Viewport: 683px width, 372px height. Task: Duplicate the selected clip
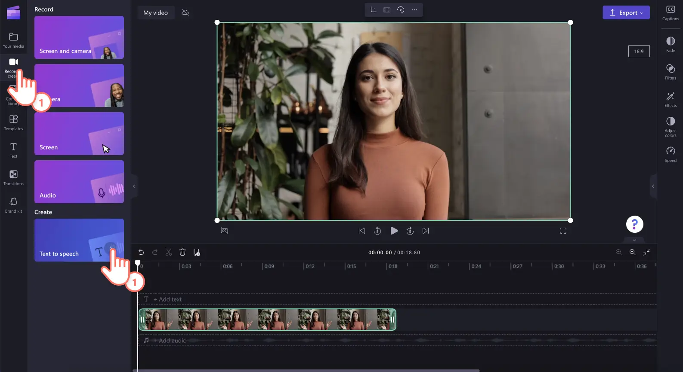pyautogui.click(x=197, y=252)
